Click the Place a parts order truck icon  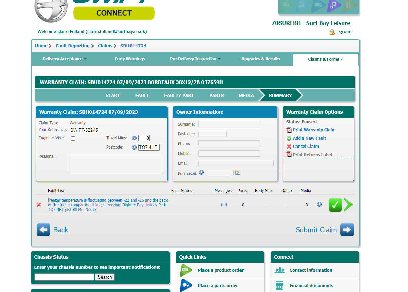pos(186,285)
